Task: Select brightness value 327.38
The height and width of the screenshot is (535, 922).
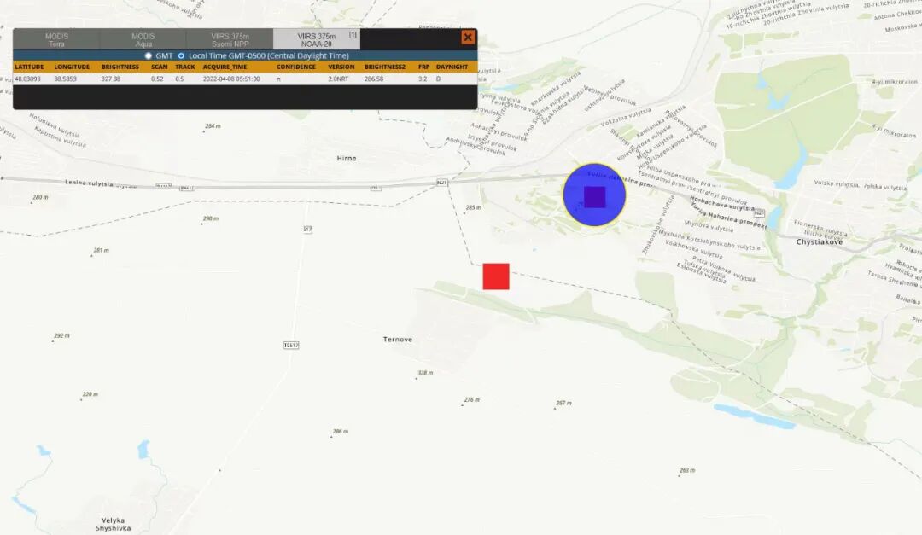Action: click(x=110, y=79)
